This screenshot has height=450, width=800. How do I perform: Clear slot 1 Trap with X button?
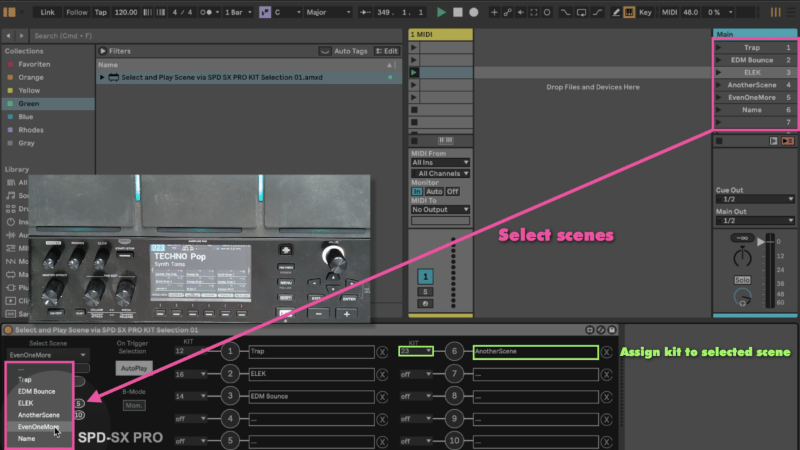point(382,352)
